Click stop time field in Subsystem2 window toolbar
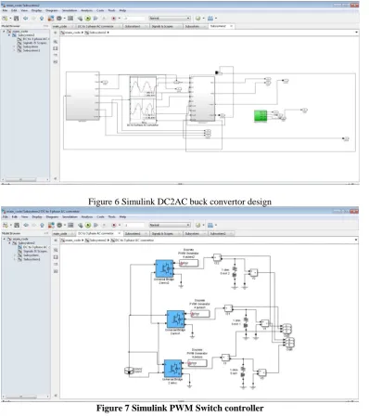Viewport: 369px width, 417px height. coord(134,19)
